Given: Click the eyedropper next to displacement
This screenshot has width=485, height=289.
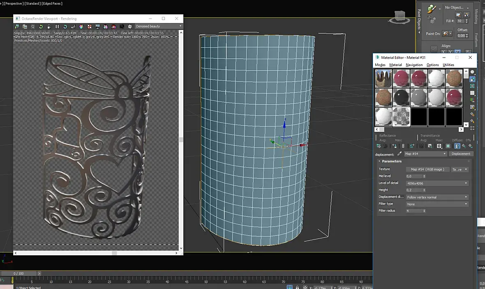Looking at the screenshot, I should coord(400,154).
